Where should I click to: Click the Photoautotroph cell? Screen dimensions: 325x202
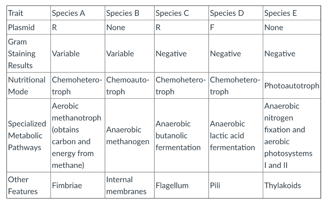[x=292, y=86]
